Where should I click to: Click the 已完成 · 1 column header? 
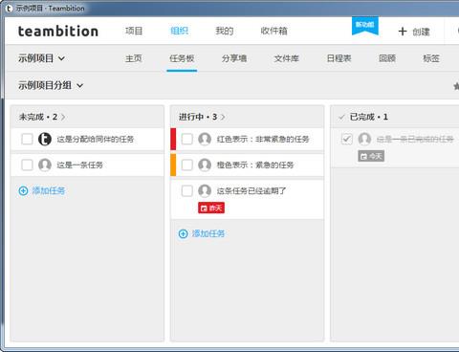369,117
